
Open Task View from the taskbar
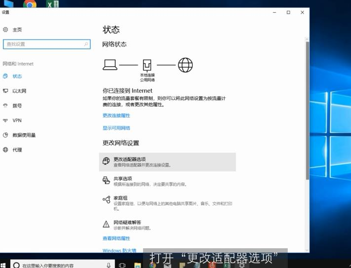tap(122, 266)
